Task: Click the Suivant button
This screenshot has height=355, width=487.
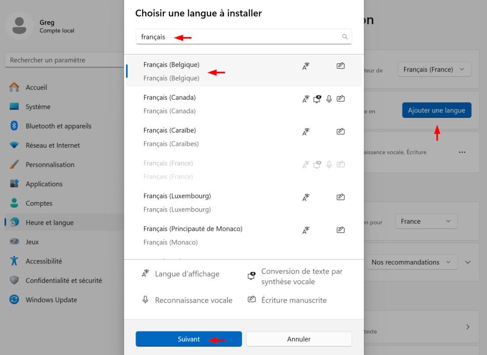Action: pyautogui.click(x=188, y=339)
